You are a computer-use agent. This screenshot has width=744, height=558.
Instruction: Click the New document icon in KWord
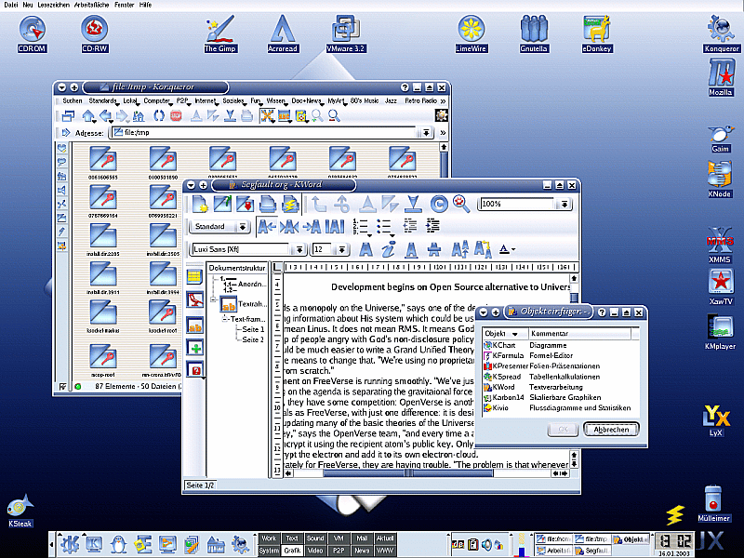tap(200, 204)
